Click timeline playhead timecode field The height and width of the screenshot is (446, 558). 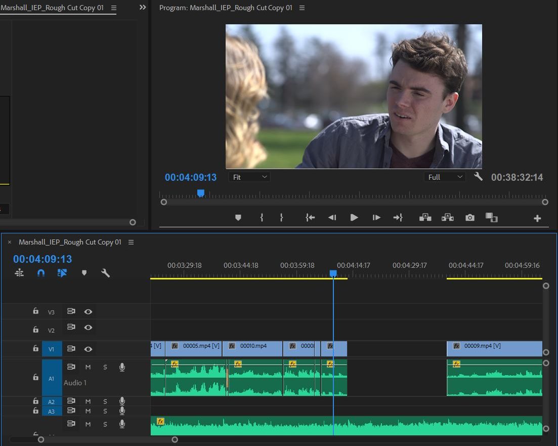coord(42,259)
